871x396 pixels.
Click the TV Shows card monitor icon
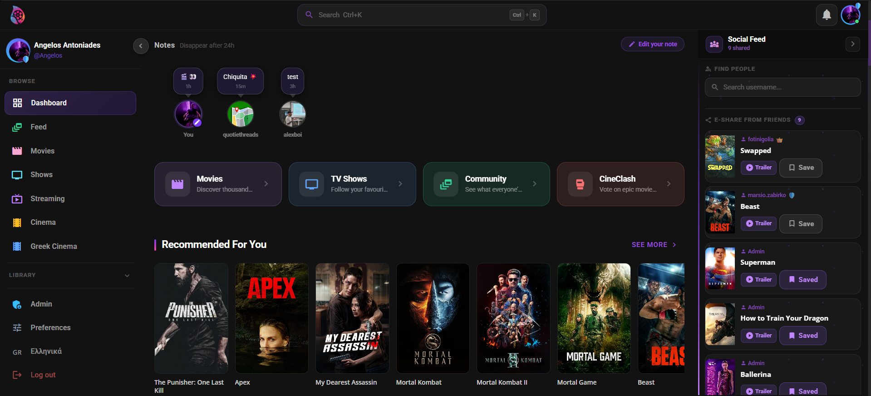coord(312,184)
